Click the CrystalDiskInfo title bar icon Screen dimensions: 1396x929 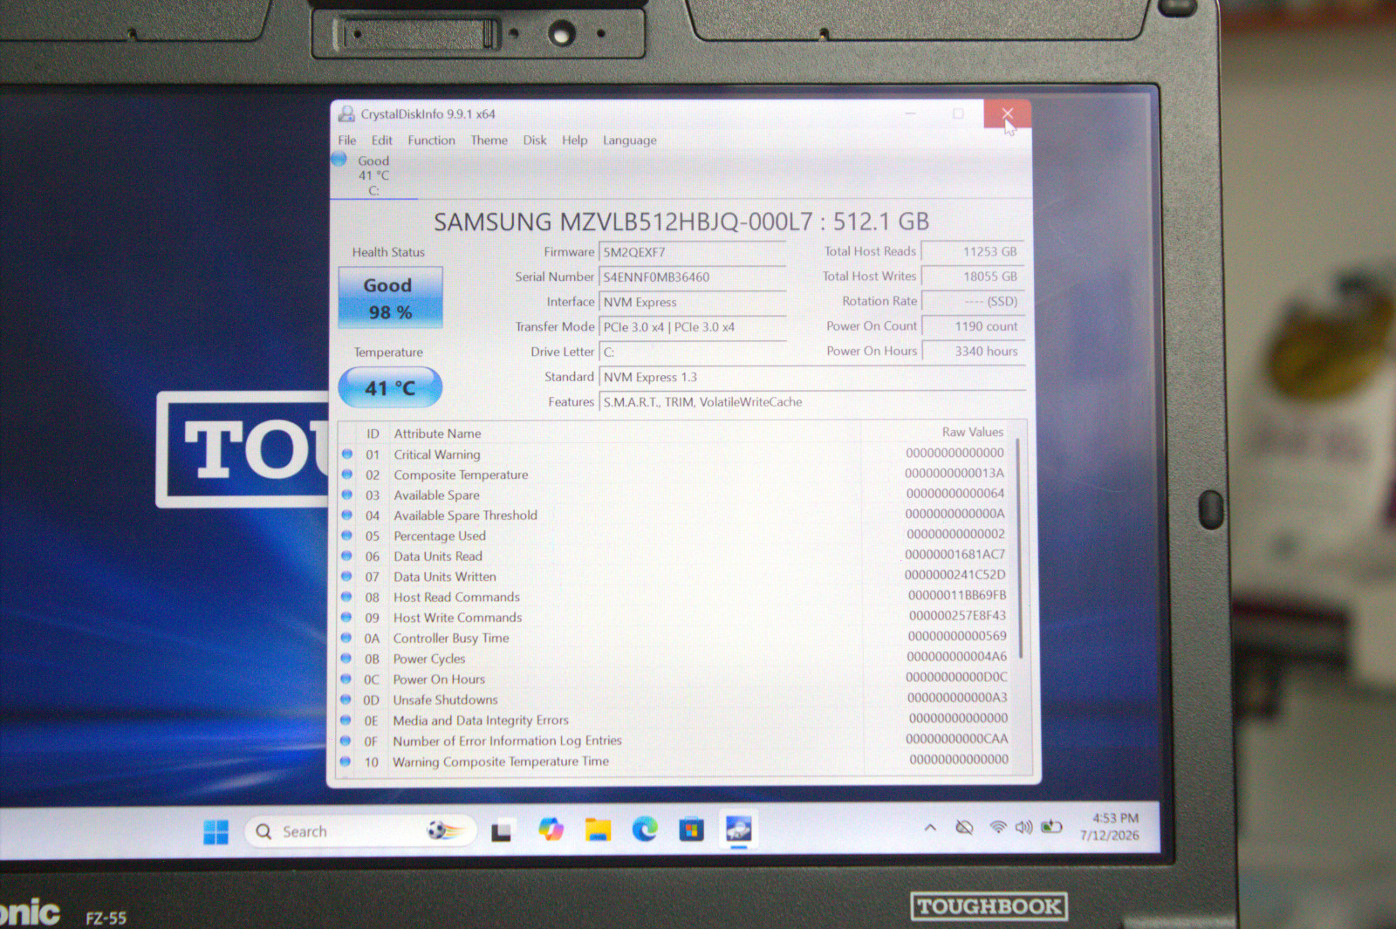(x=346, y=113)
